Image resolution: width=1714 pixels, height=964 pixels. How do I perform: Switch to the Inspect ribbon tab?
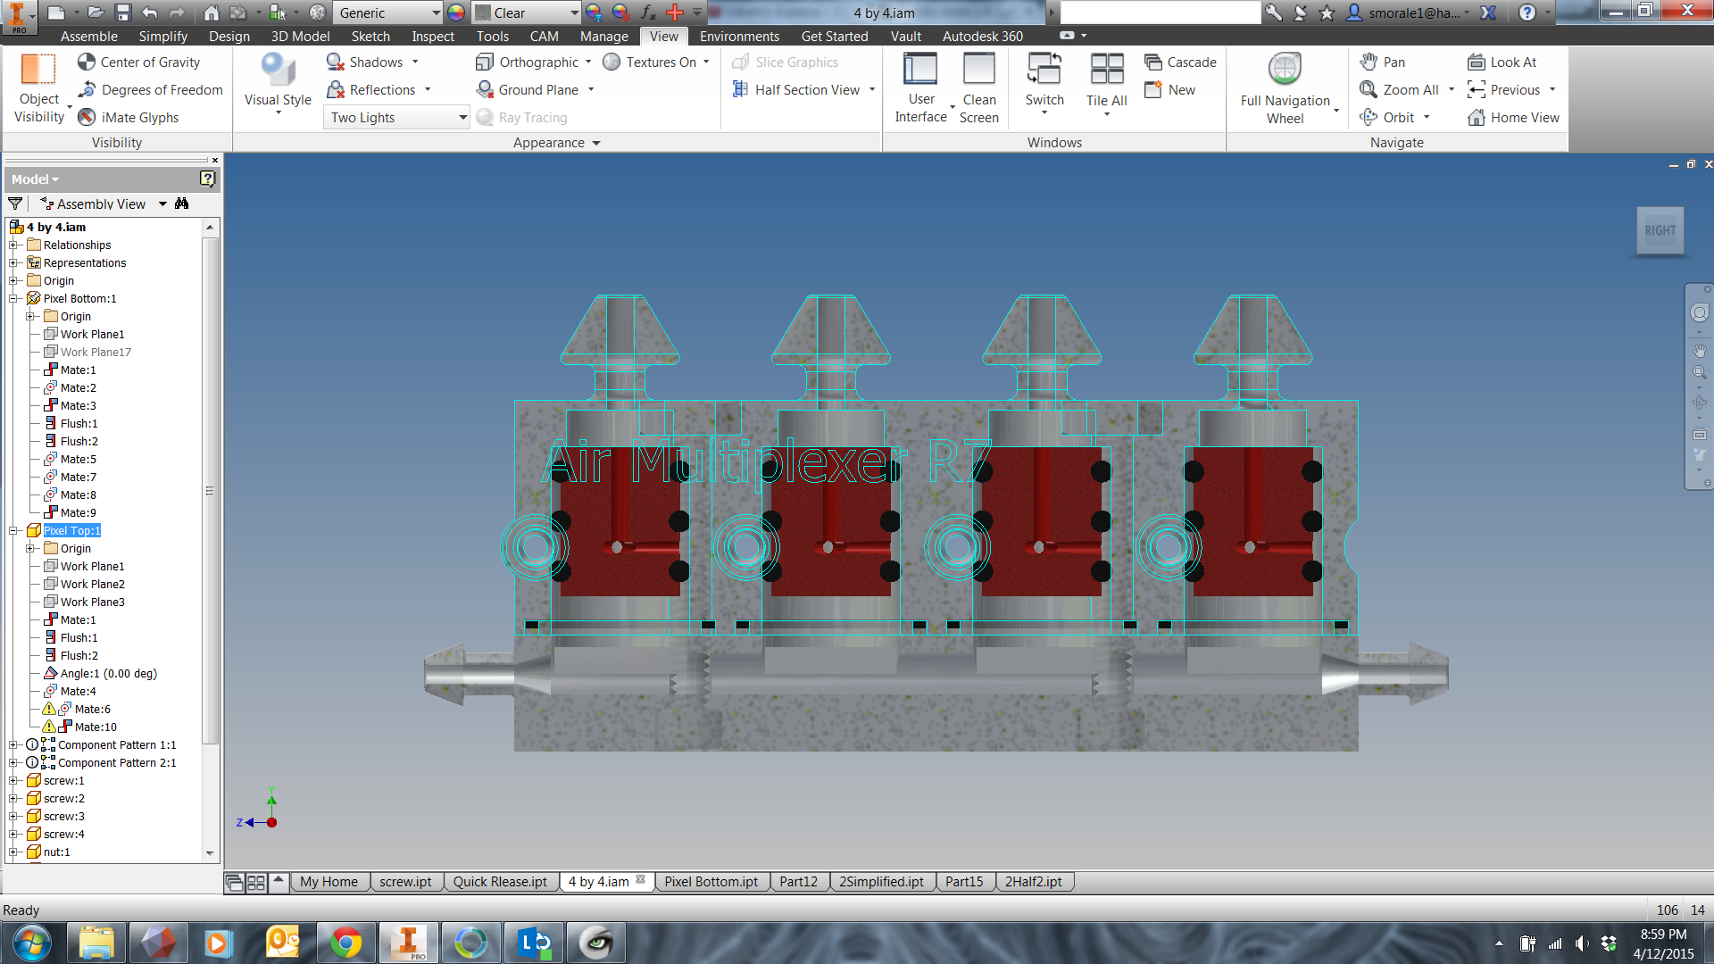click(432, 37)
